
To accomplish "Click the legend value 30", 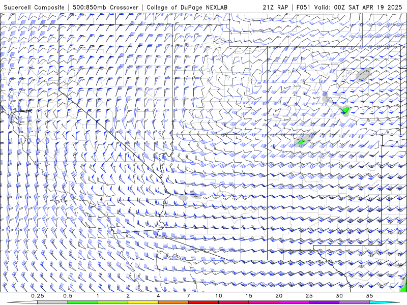I will click(339, 296).
